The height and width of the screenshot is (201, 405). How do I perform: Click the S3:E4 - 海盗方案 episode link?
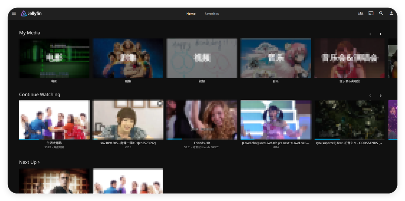coord(54,147)
